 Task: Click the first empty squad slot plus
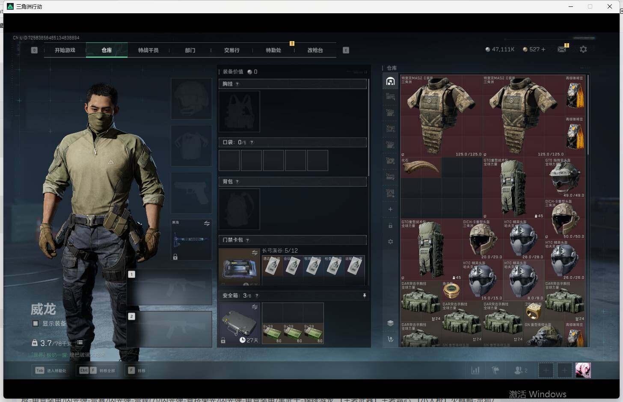(546, 370)
